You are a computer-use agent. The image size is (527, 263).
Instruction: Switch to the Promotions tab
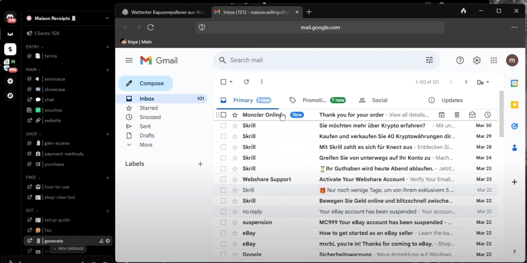[x=314, y=100]
